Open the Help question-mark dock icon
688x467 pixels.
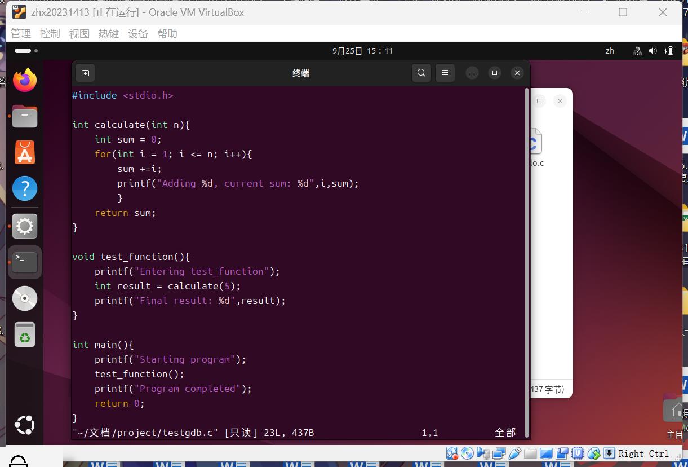25,188
